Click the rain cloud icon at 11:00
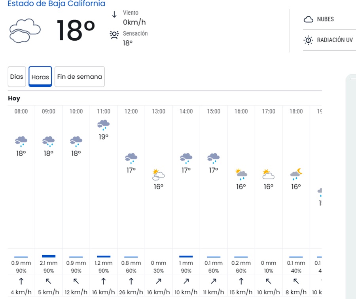356x299 pixels. click(x=104, y=125)
